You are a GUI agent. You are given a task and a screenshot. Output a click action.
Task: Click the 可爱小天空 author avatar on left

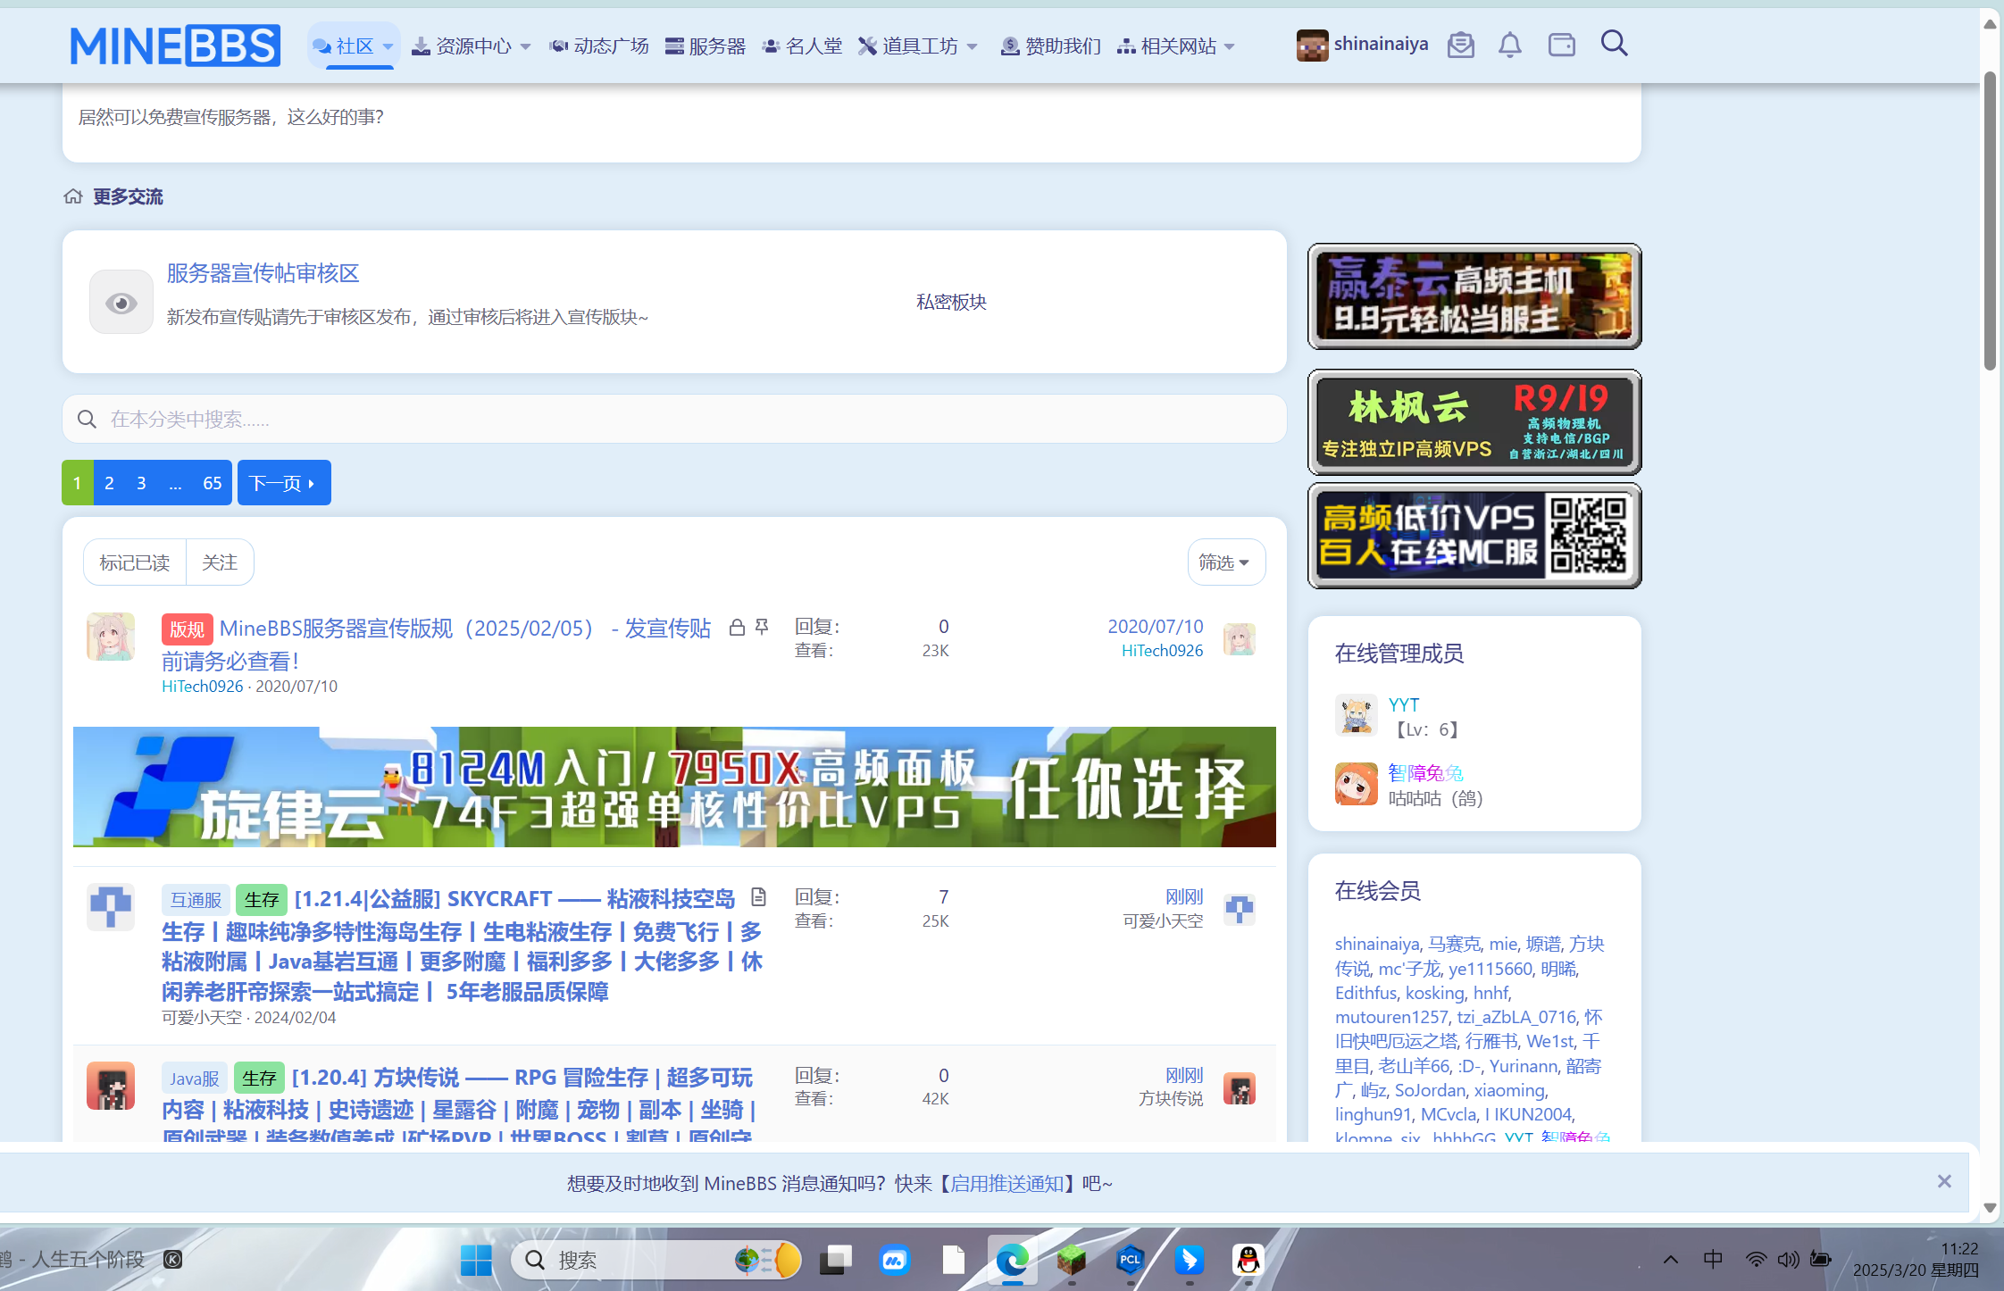[111, 907]
